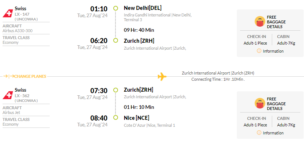This screenshot has width=304, height=141.
Task: Click the info circle icon in second baggage panel
Action: [259, 133]
